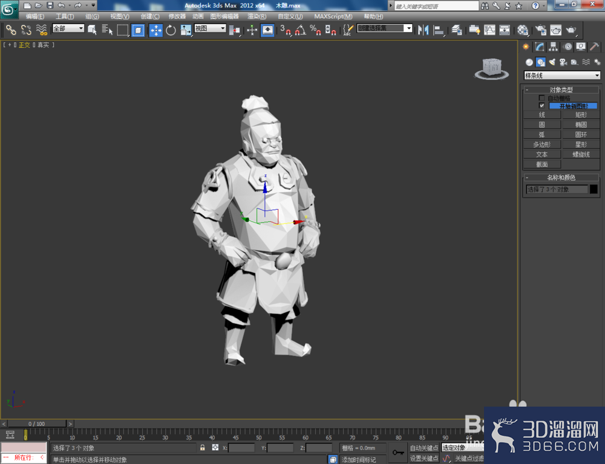Click the 自动关键点 auto key button
Viewport: 605px width, 464px height.
pyautogui.click(x=423, y=448)
